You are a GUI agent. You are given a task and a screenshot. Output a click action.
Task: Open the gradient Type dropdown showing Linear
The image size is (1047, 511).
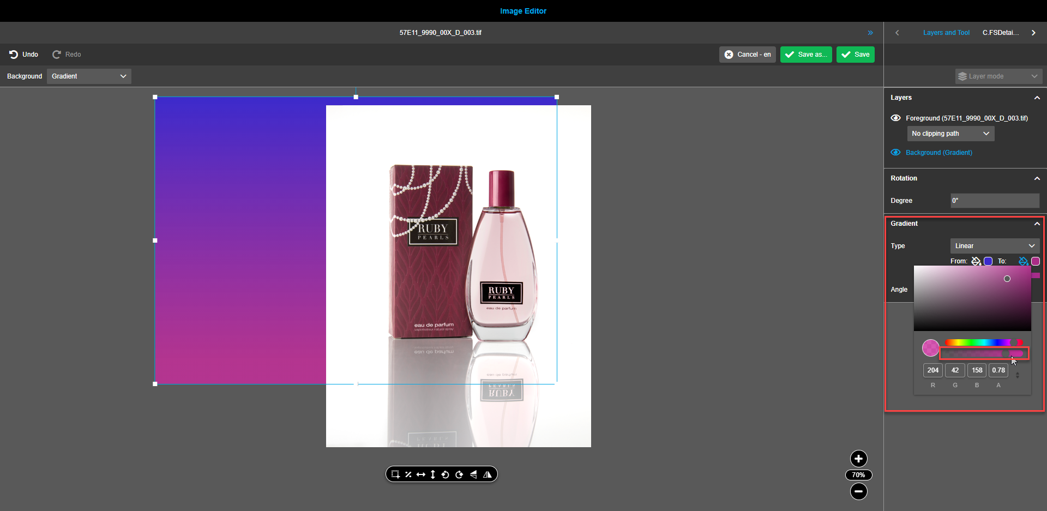tap(995, 246)
